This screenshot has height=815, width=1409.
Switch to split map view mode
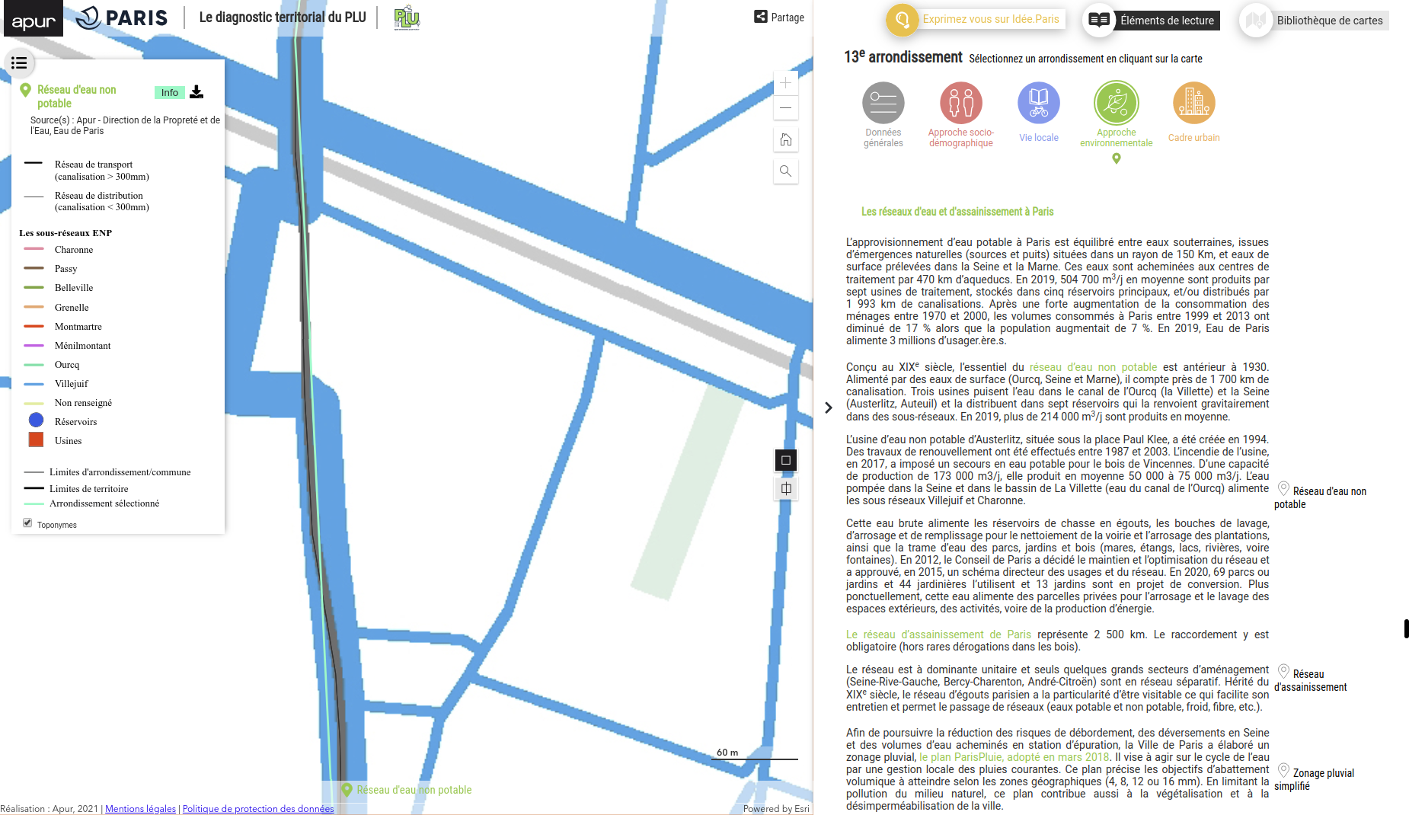(x=786, y=488)
